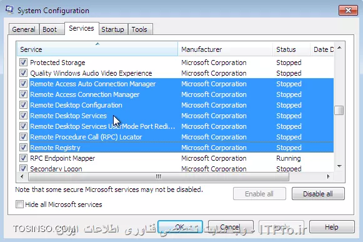Toggle the Remote Desktop Services checkbox
363x242 pixels.
click(23, 116)
